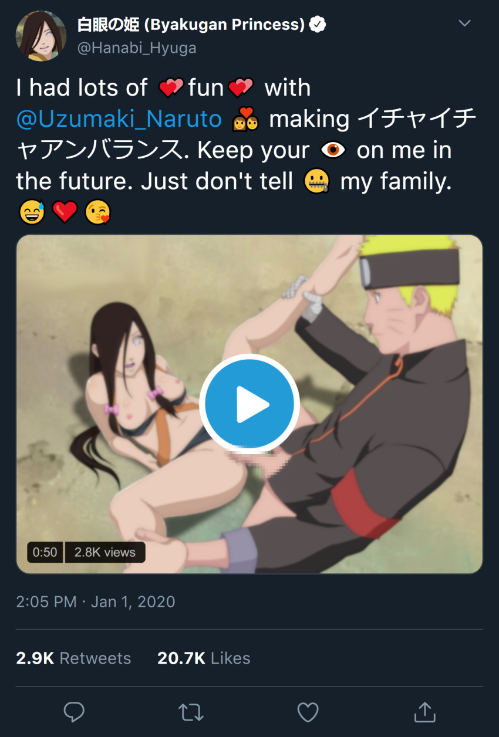View the 2.9K Retweets list
This screenshot has width=499, height=737.
click(x=74, y=658)
